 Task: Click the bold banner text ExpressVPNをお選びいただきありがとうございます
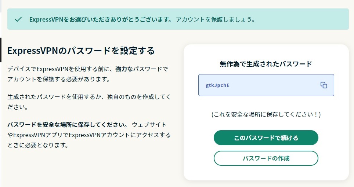click(x=100, y=19)
